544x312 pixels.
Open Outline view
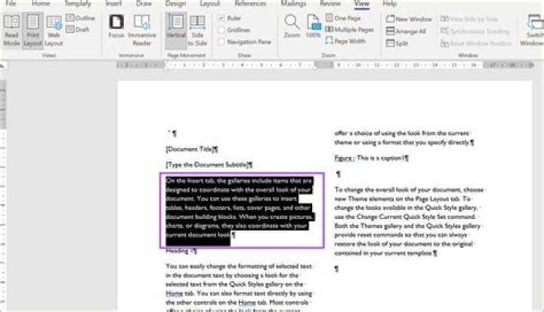pyautogui.click(x=81, y=18)
